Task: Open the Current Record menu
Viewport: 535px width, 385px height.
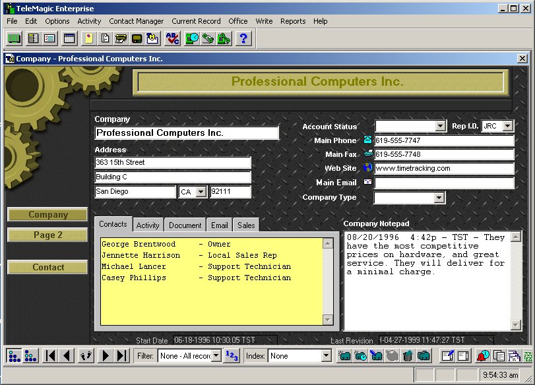Action: (196, 21)
